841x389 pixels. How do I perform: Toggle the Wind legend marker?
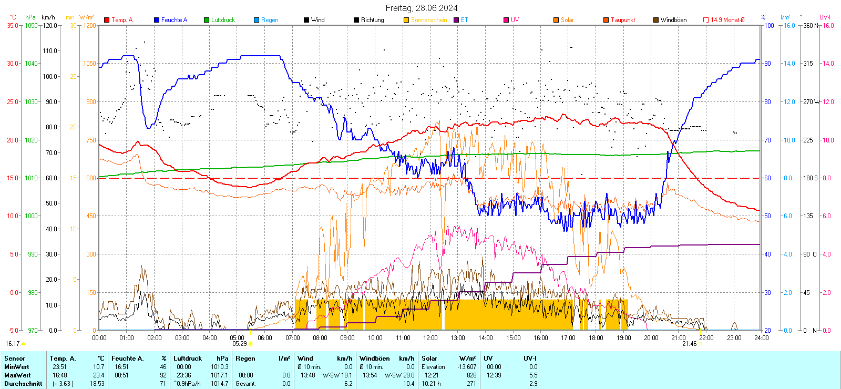coord(306,20)
